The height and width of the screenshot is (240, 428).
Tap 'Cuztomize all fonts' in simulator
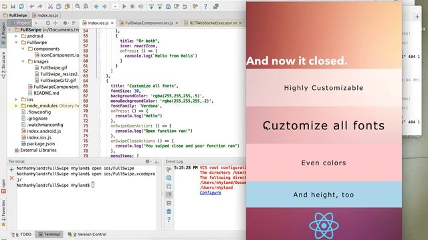point(324,125)
